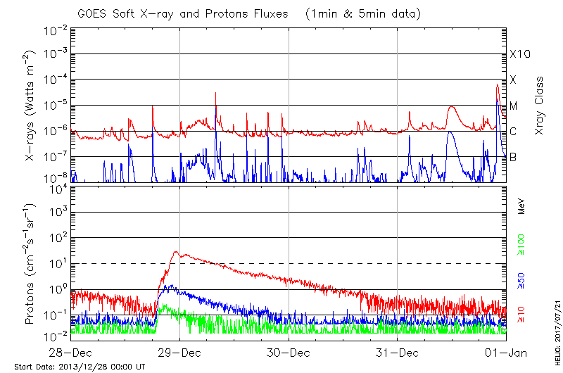Select the B flare class label
The width and height of the screenshot is (563, 373).
(x=514, y=157)
